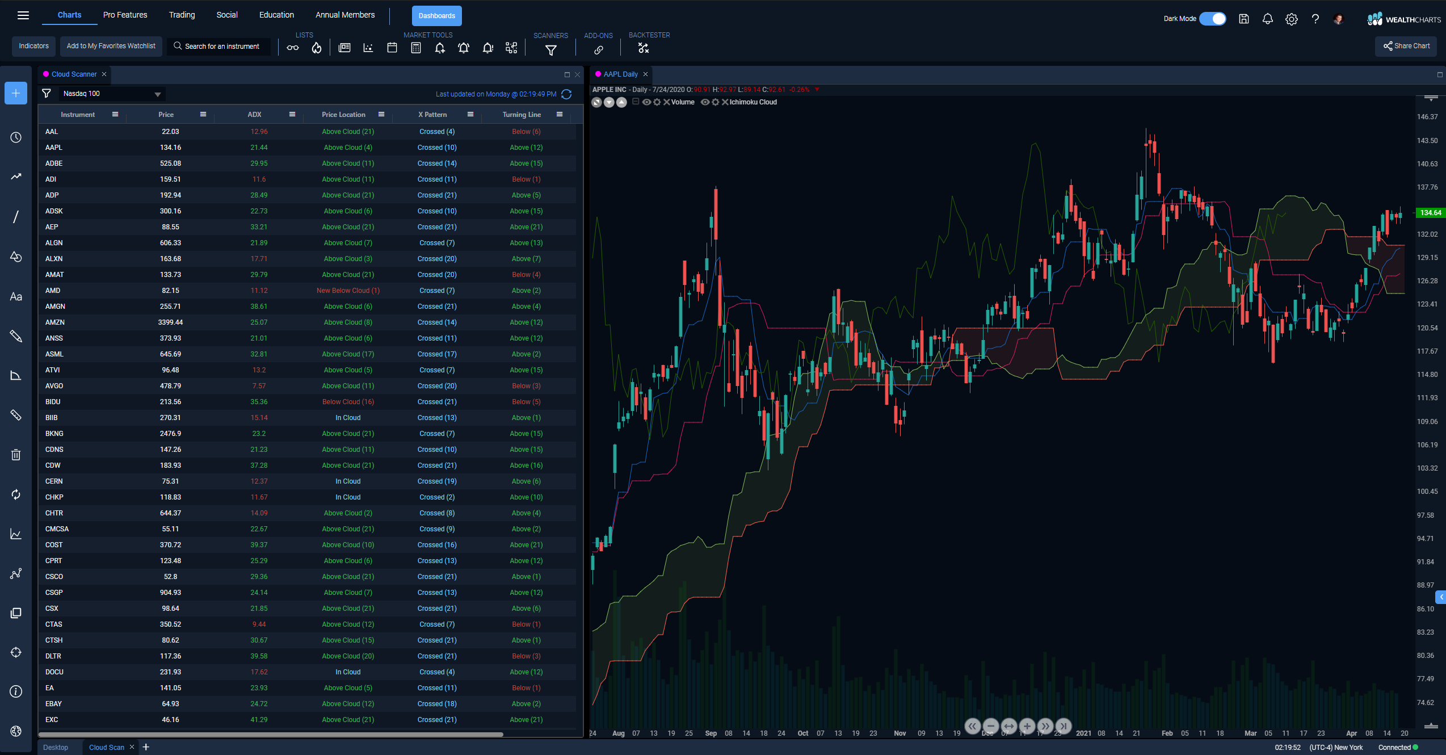Screen dimensions: 1446x755
Task: Switch to the Desktop workspace tab
Action: click(56, 747)
